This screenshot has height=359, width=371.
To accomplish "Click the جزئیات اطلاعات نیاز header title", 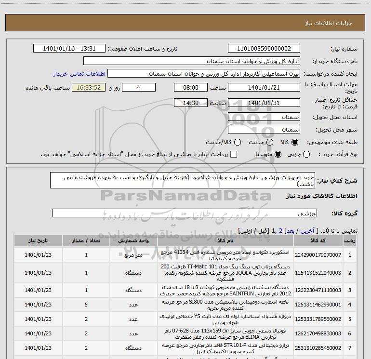I will pyautogui.click(x=328, y=23).
